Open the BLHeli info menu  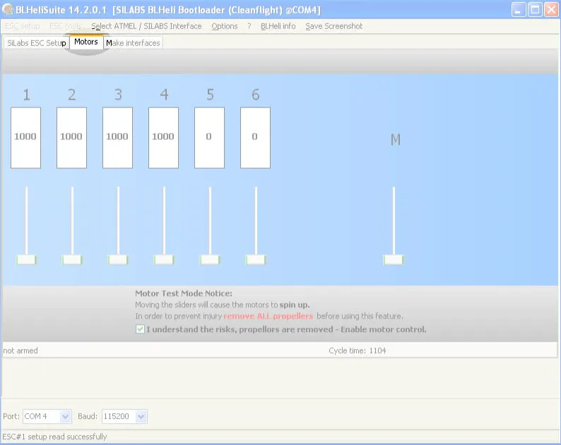(278, 26)
